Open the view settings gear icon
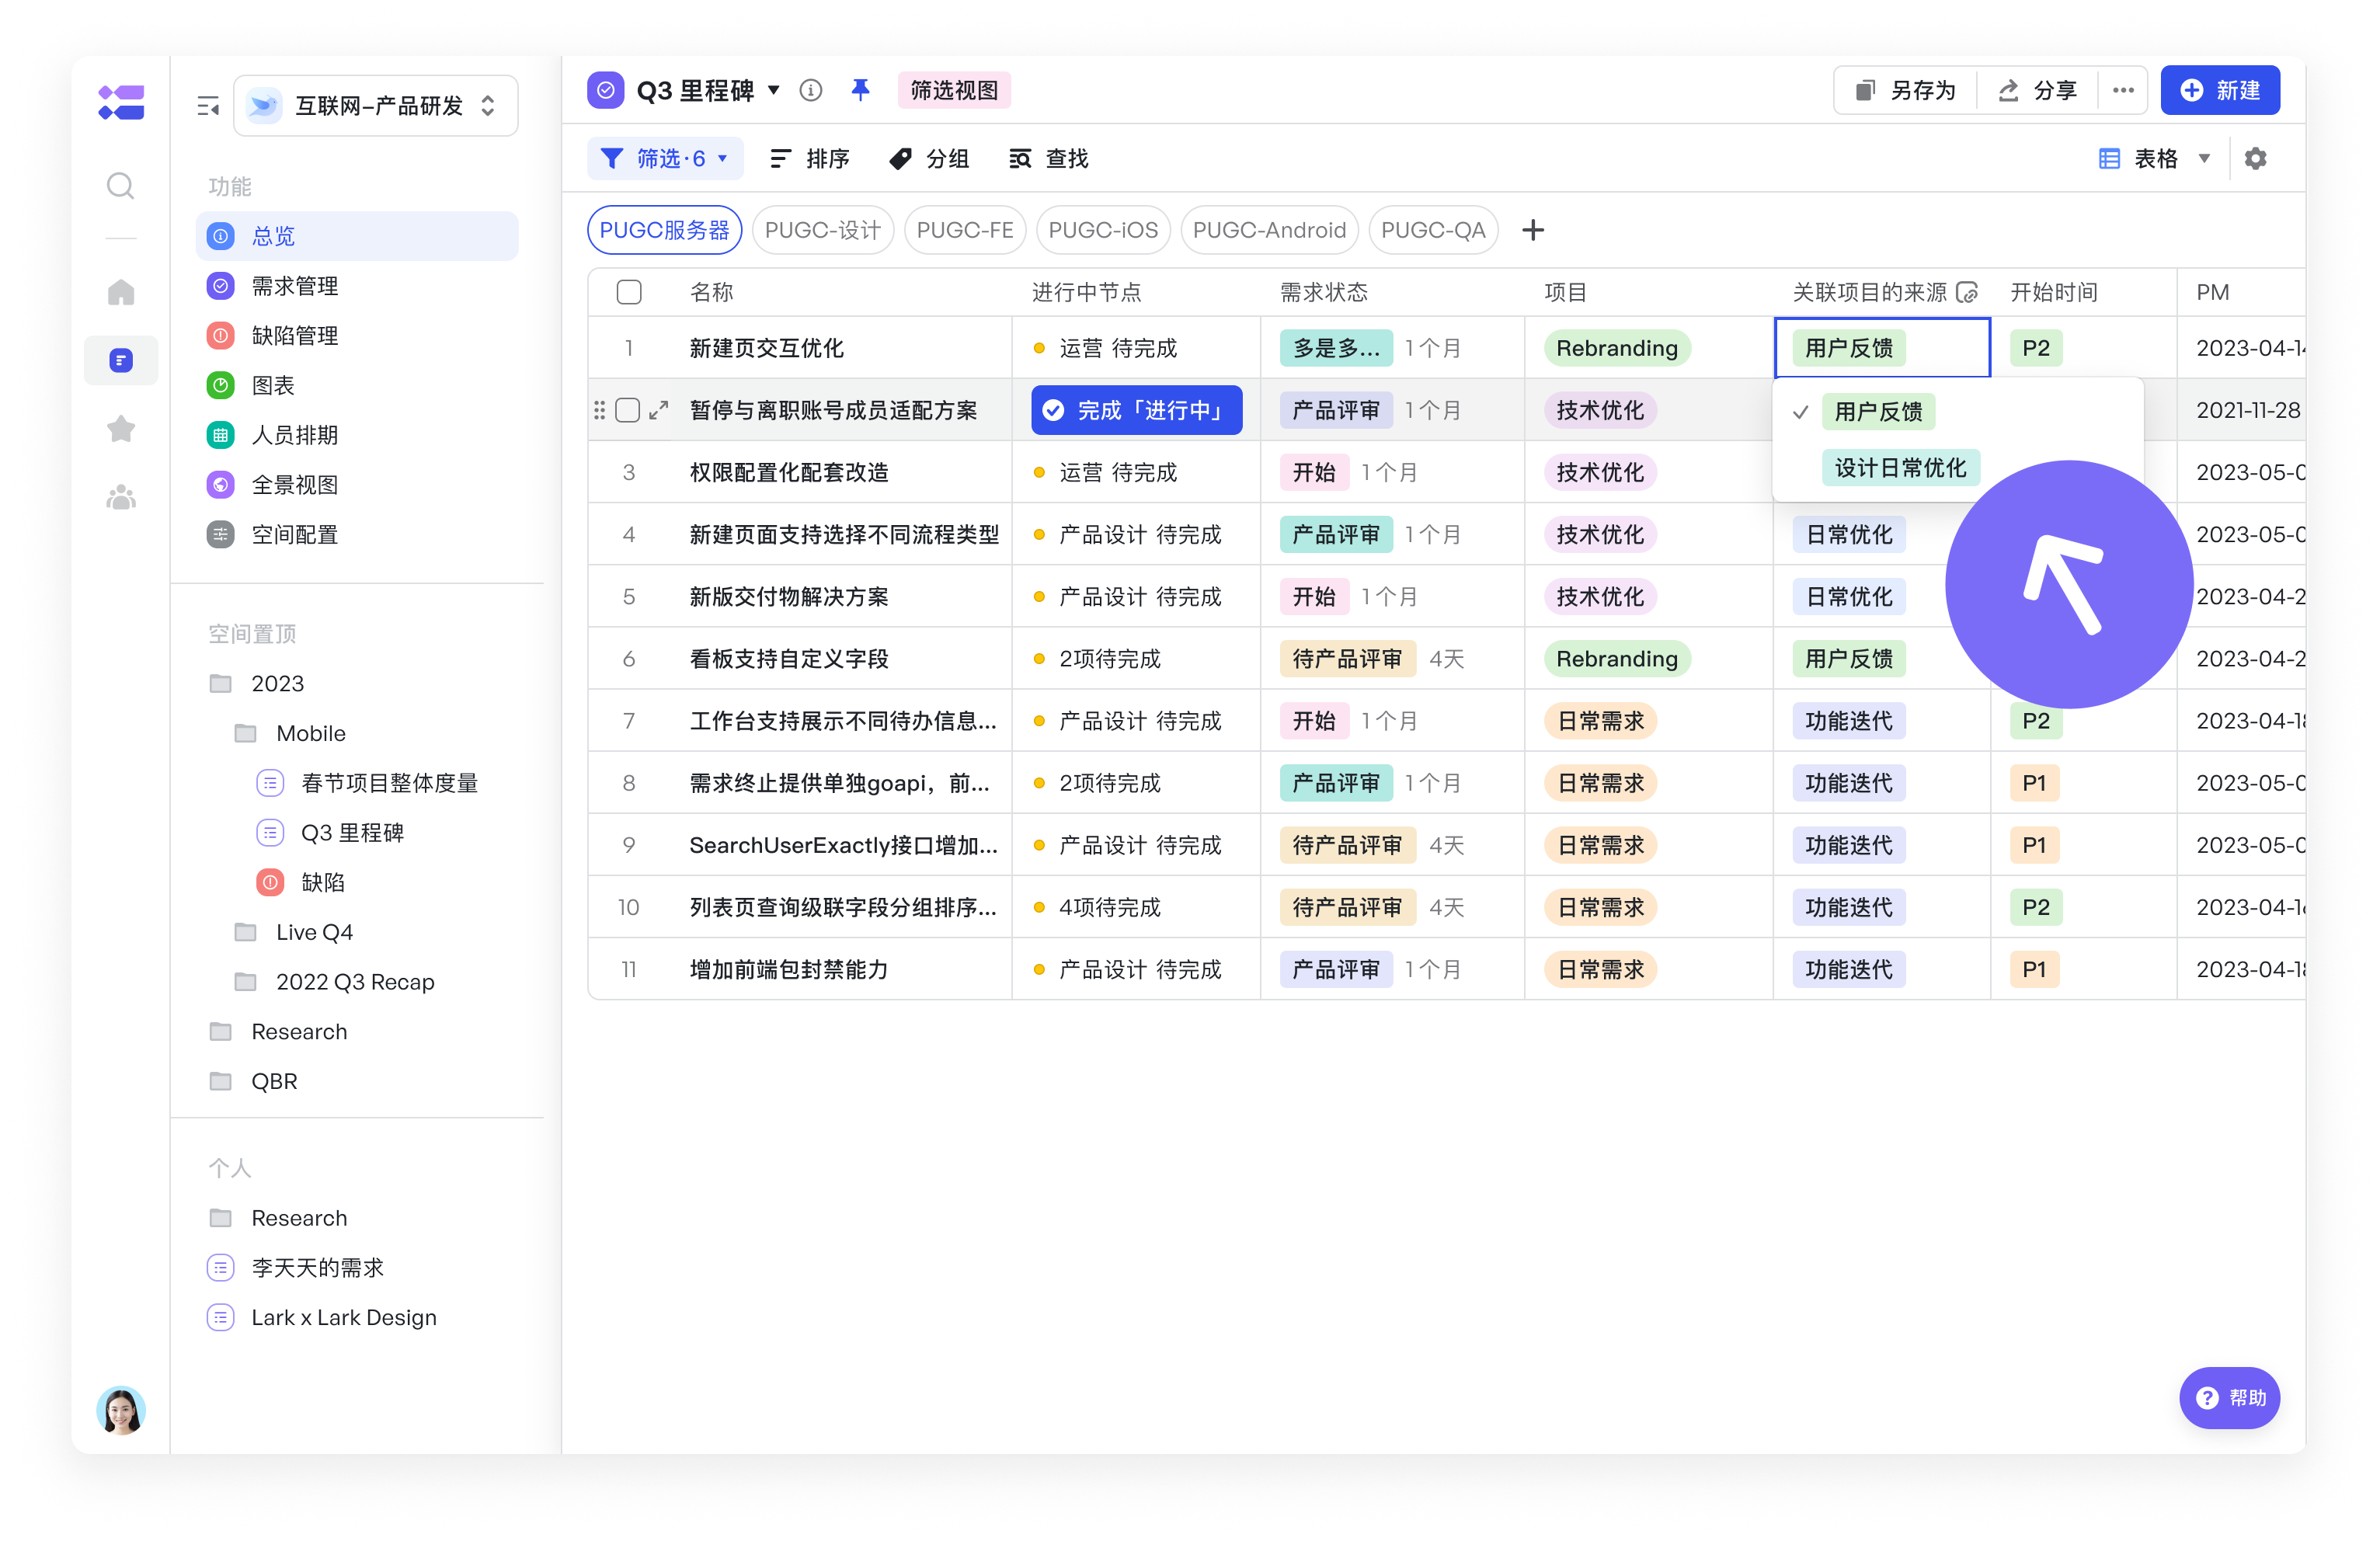The width and height of the screenshot is (2380, 1541). point(2255,159)
